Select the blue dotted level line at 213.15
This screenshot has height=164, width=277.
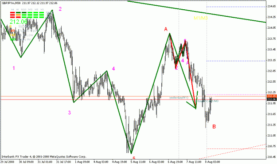coord(236,61)
